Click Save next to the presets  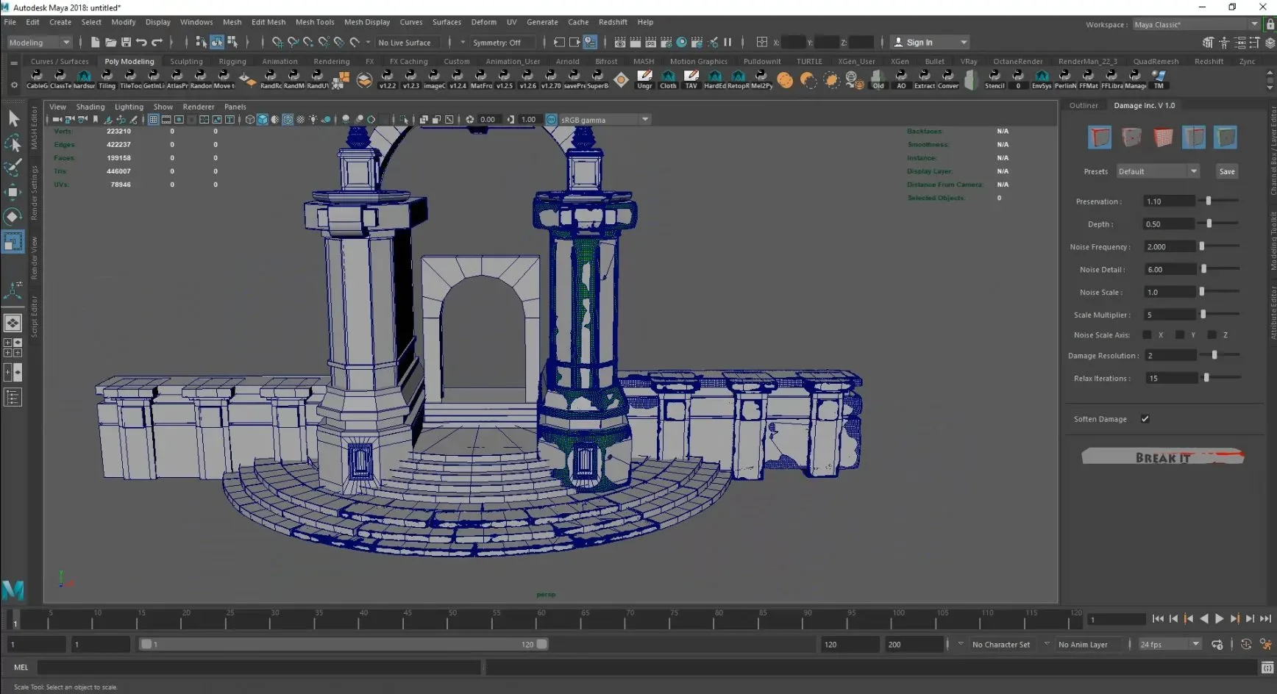pos(1226,171)
